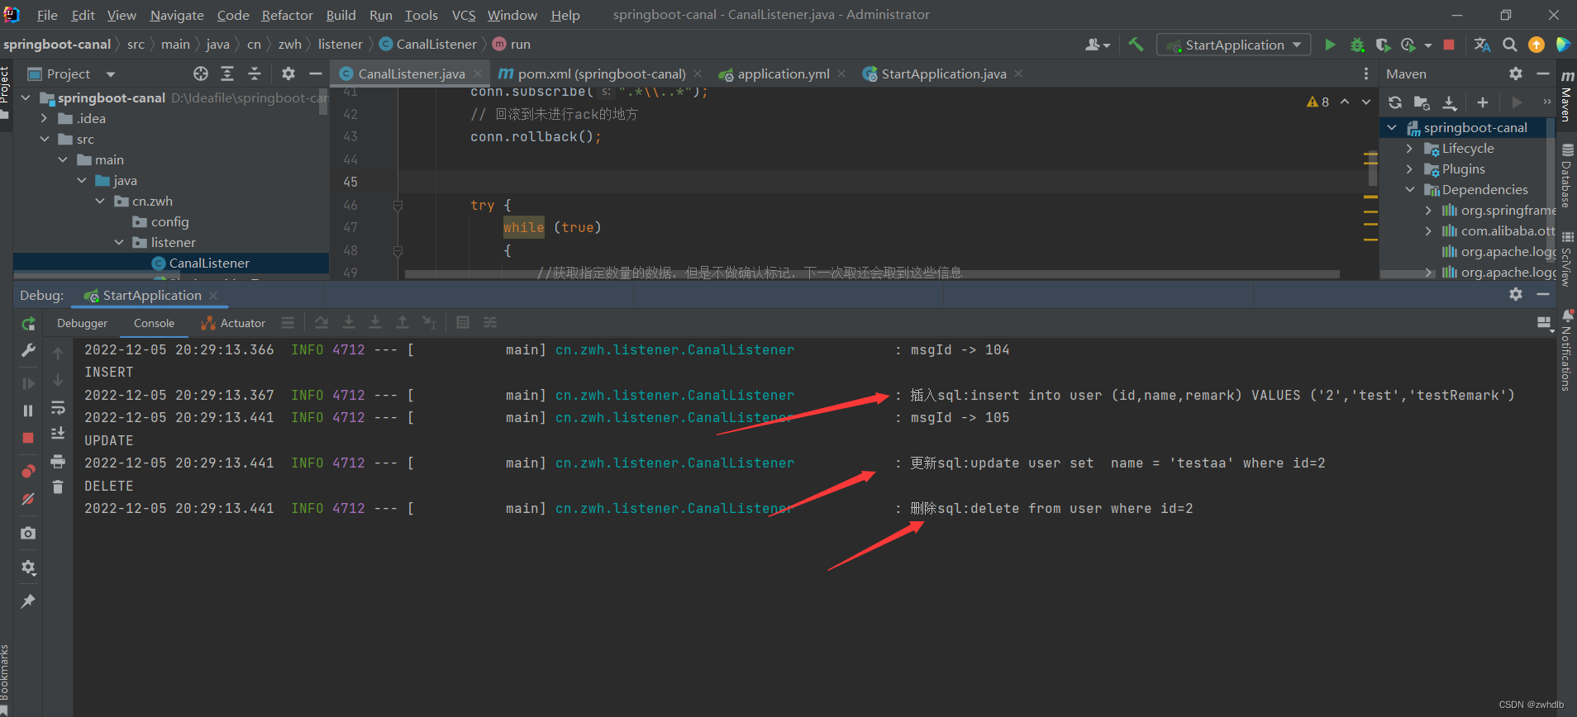
Task: Stop the debug session red square
Action: [28, 438]
